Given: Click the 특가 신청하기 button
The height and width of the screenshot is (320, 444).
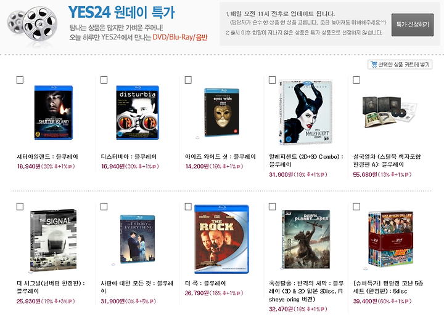Looking at the screenshot, I should pyautogui.click(x=413, y=25).
